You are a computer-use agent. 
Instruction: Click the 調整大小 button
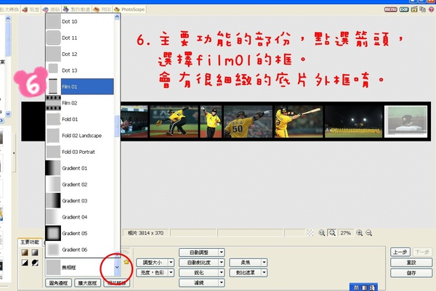(x=153, y=263)
